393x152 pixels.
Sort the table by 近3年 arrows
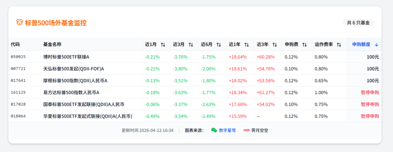(x=274, y=45)
